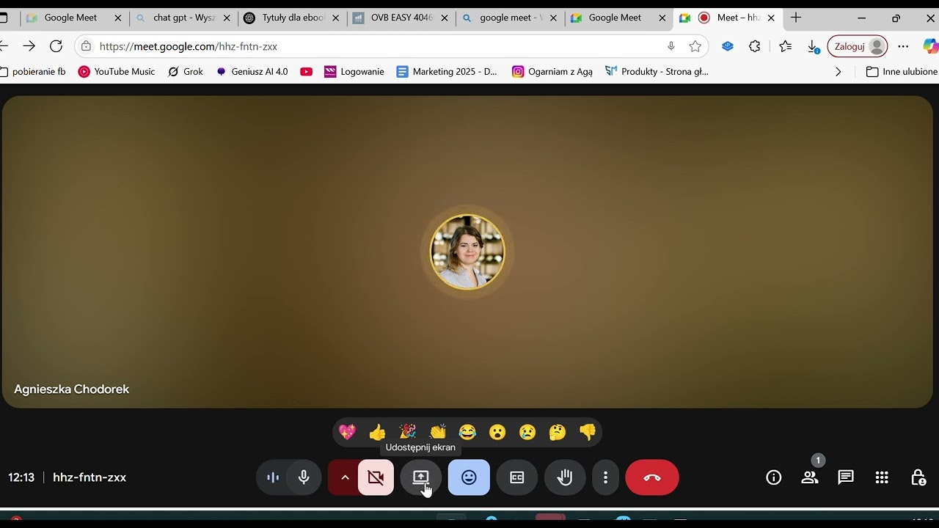Switch to the google meet search tab

[509, 18]
